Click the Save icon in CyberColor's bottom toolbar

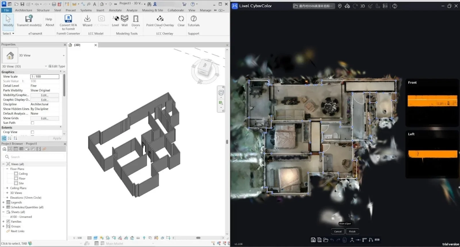(x=313, y=240)
